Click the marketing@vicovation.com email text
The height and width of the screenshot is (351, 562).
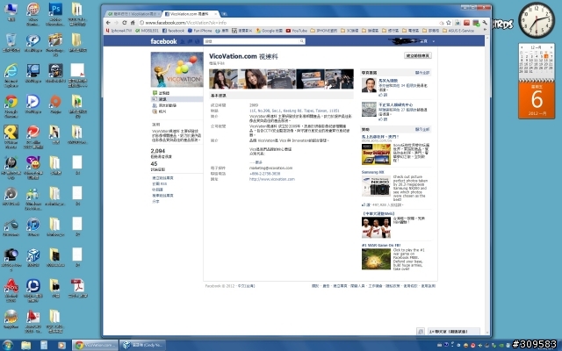click(271, 168)
